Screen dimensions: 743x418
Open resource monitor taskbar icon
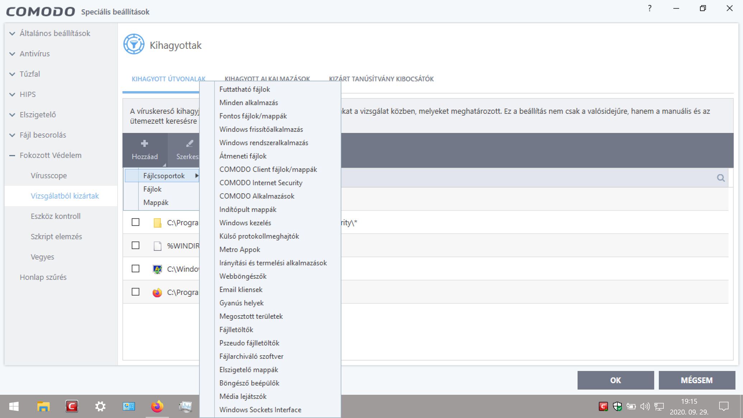[185, 406]
